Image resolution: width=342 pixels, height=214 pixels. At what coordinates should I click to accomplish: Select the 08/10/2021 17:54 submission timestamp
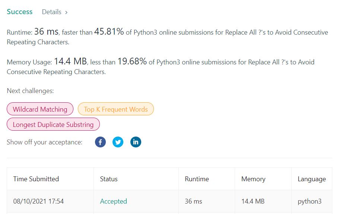[x=38, y=201]
